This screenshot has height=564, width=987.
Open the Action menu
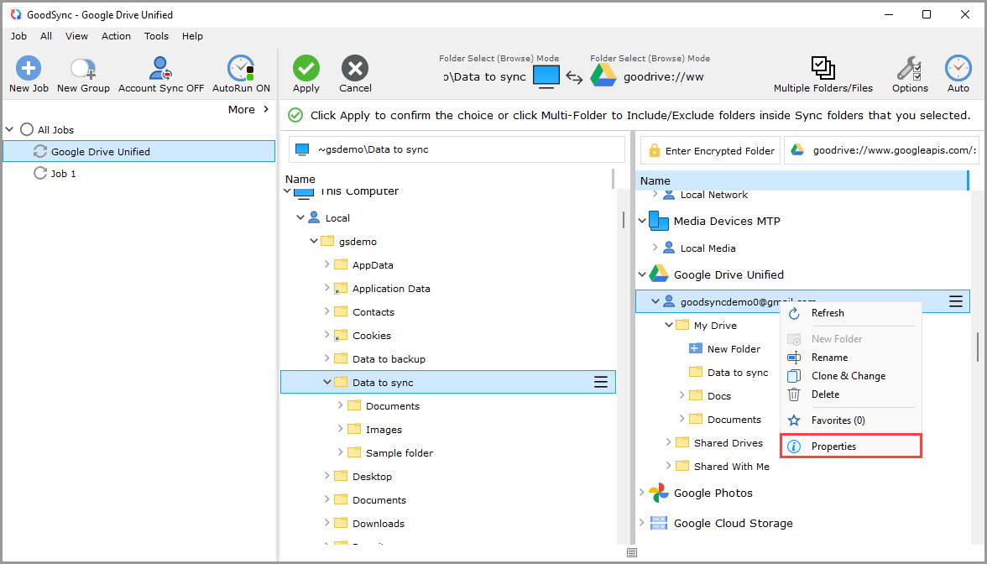(117, 36)
